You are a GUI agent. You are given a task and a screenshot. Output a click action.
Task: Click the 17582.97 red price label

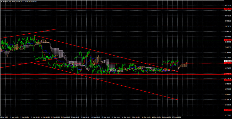tap(228, 80)
